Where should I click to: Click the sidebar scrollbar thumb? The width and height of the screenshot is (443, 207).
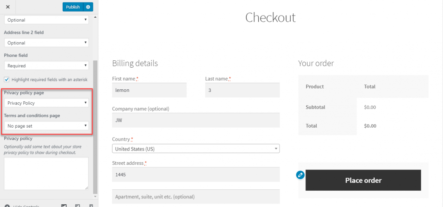[95, 127]
